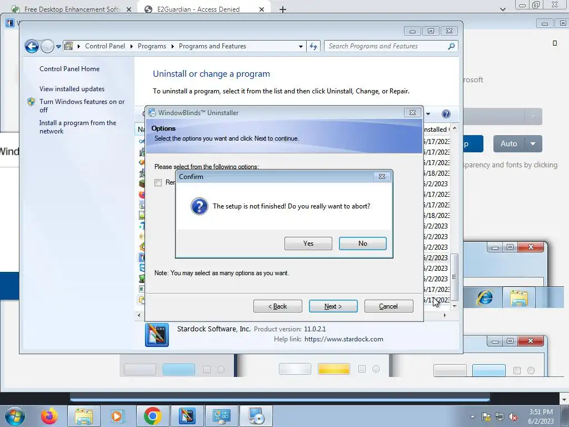Open Control Panel taskbar icon
The width and height of the screenshot is (569, 427).
(222, 416)
